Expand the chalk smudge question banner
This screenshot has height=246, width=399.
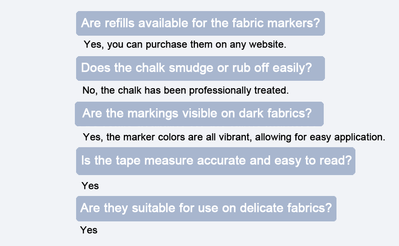click(200, 68)
